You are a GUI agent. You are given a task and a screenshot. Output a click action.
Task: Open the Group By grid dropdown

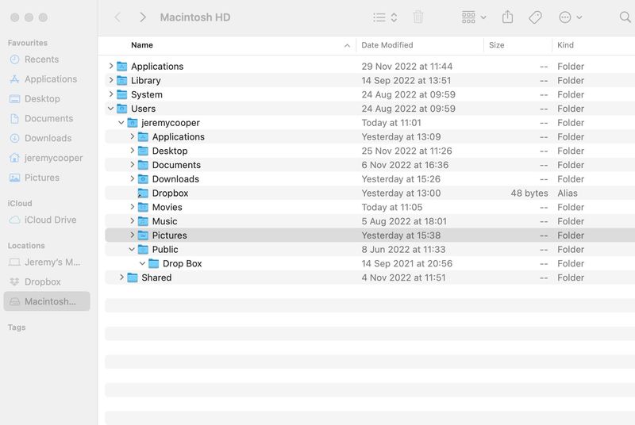point(474,17)
